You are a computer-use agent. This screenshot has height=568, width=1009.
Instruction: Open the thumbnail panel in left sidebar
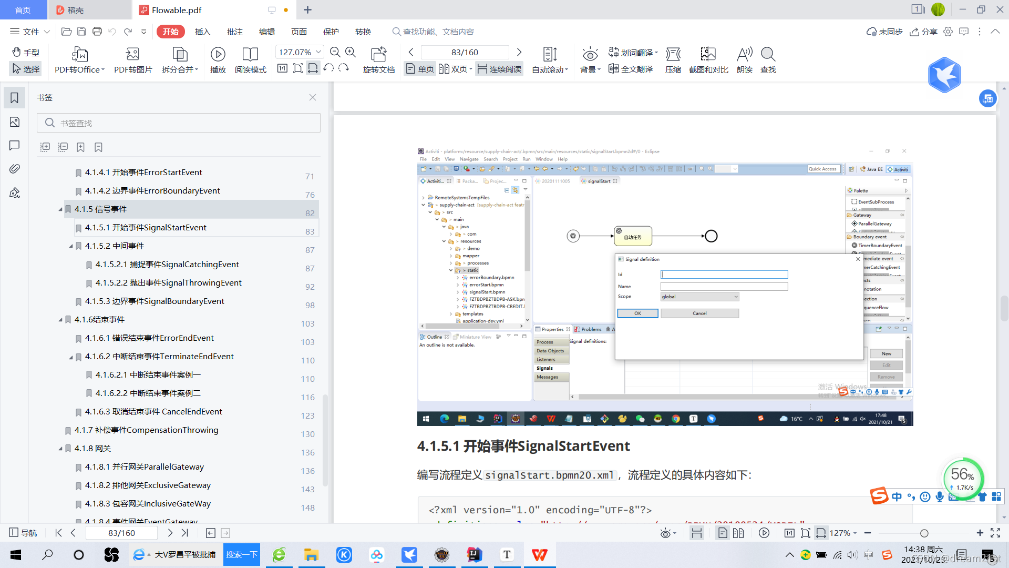[x=15, y=122]
